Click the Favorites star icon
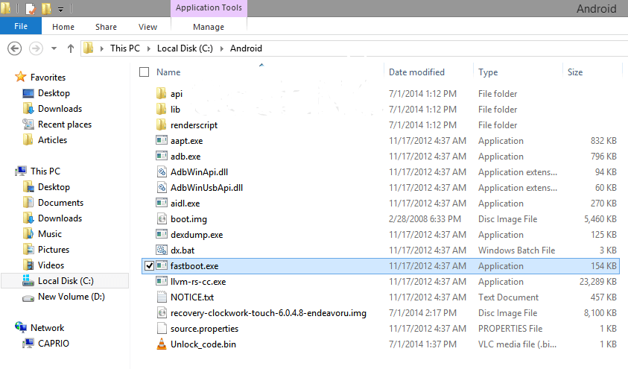 coord(20,77)
